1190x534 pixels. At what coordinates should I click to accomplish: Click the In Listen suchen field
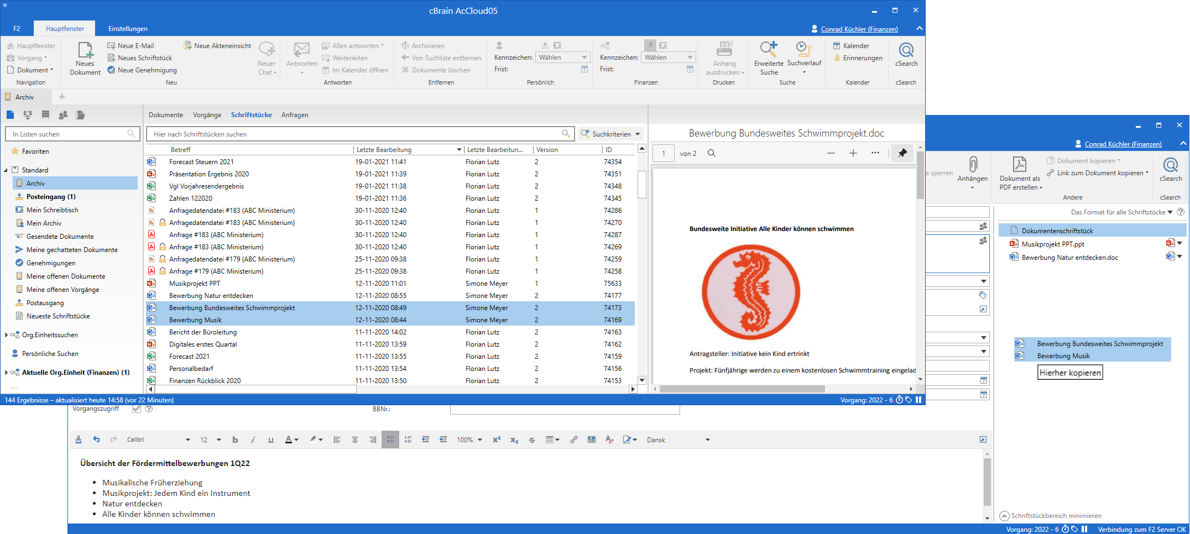[x=72, y=134]
